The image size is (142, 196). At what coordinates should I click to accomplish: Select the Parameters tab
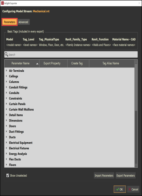pos(10,22)
